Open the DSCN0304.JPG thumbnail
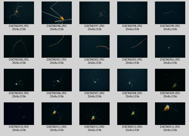189x136 pixels. 170,46
